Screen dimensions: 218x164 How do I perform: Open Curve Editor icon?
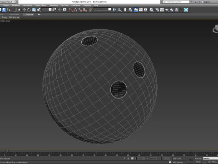[141, 10]
